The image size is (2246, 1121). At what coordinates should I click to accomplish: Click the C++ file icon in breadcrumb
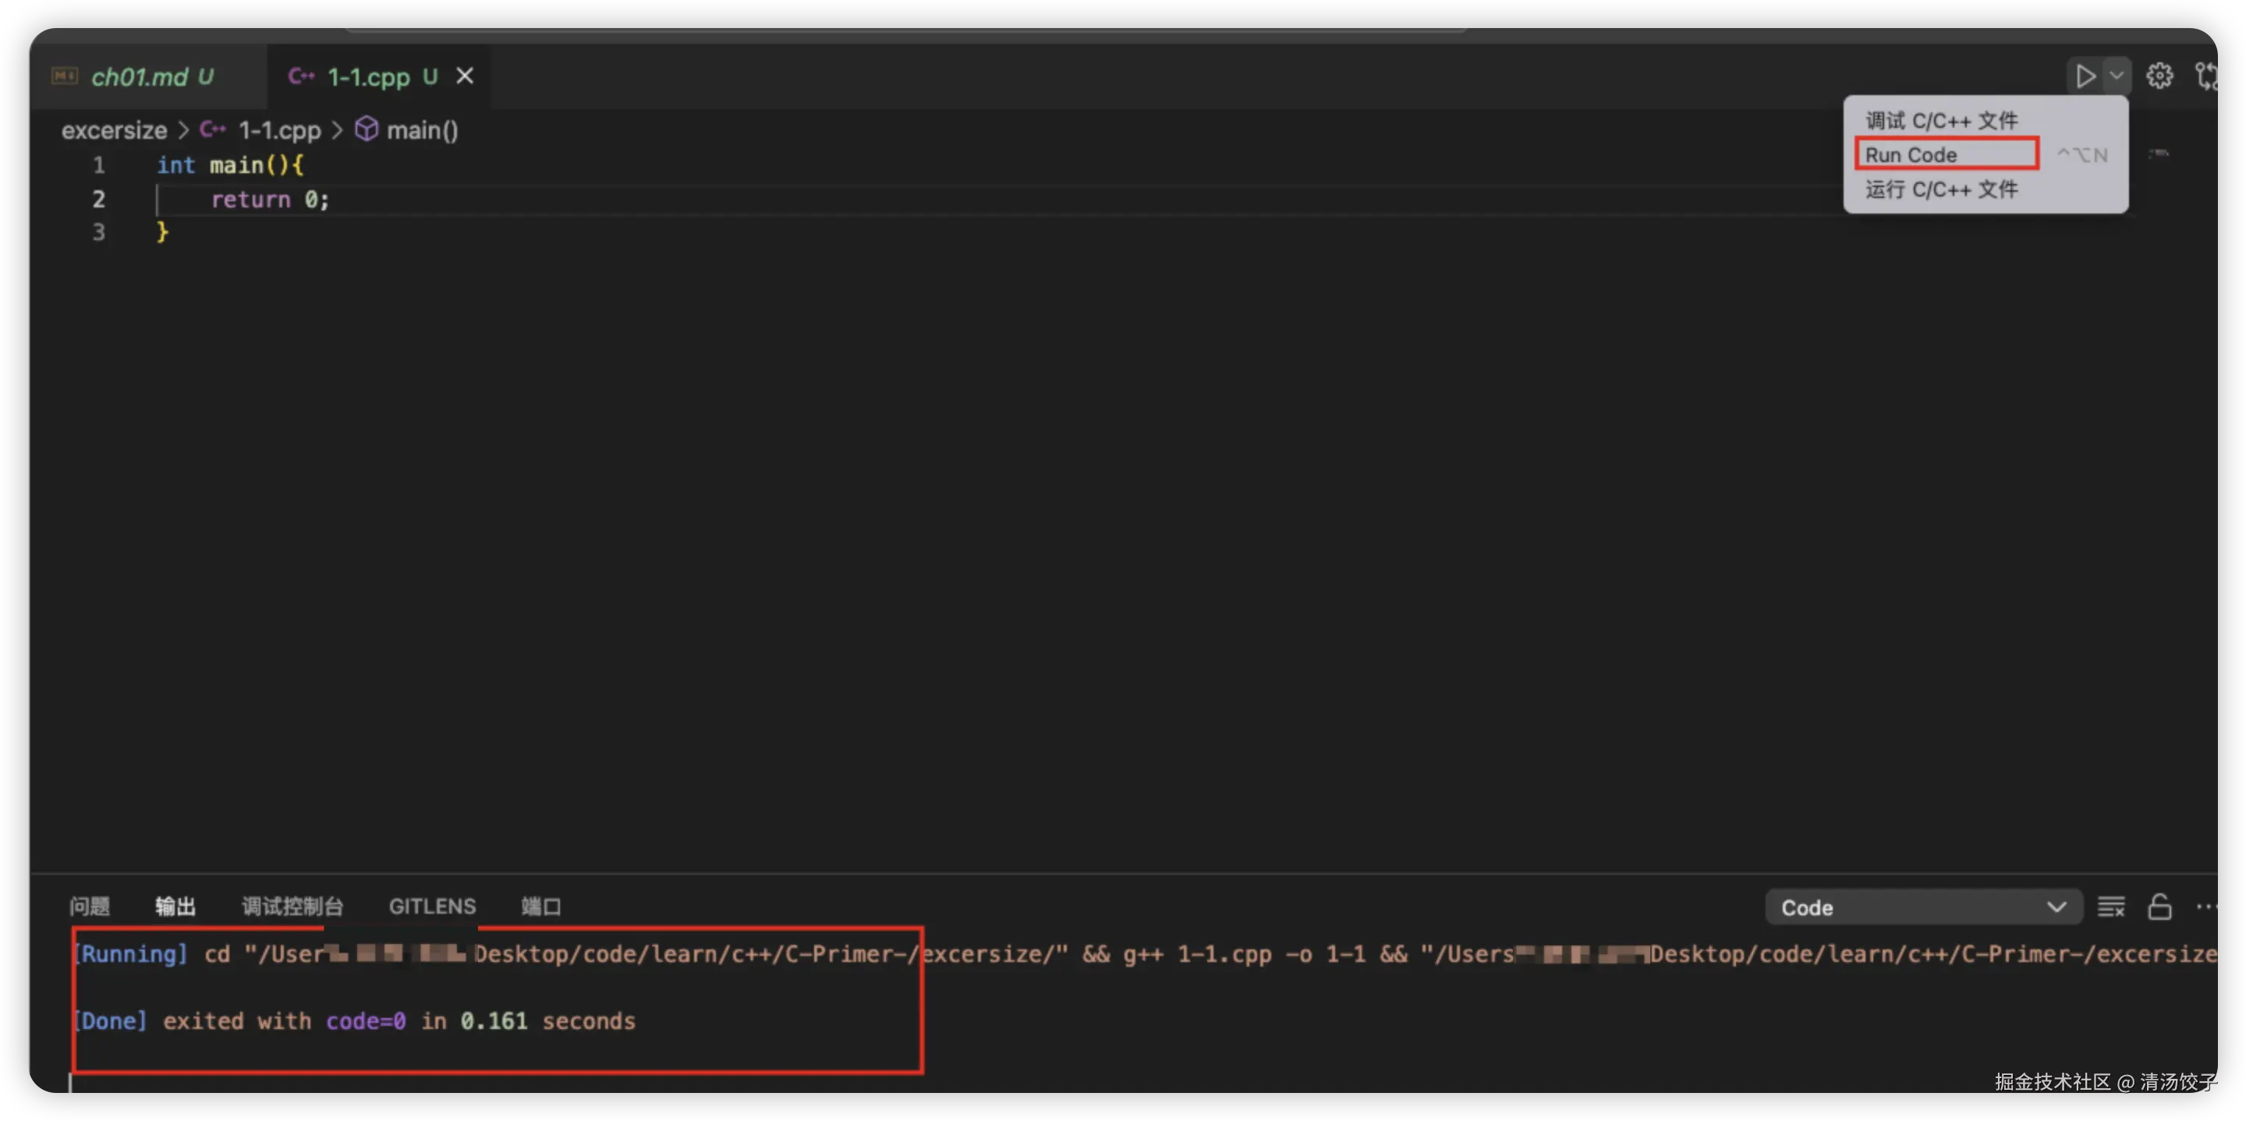pos(212,130)
